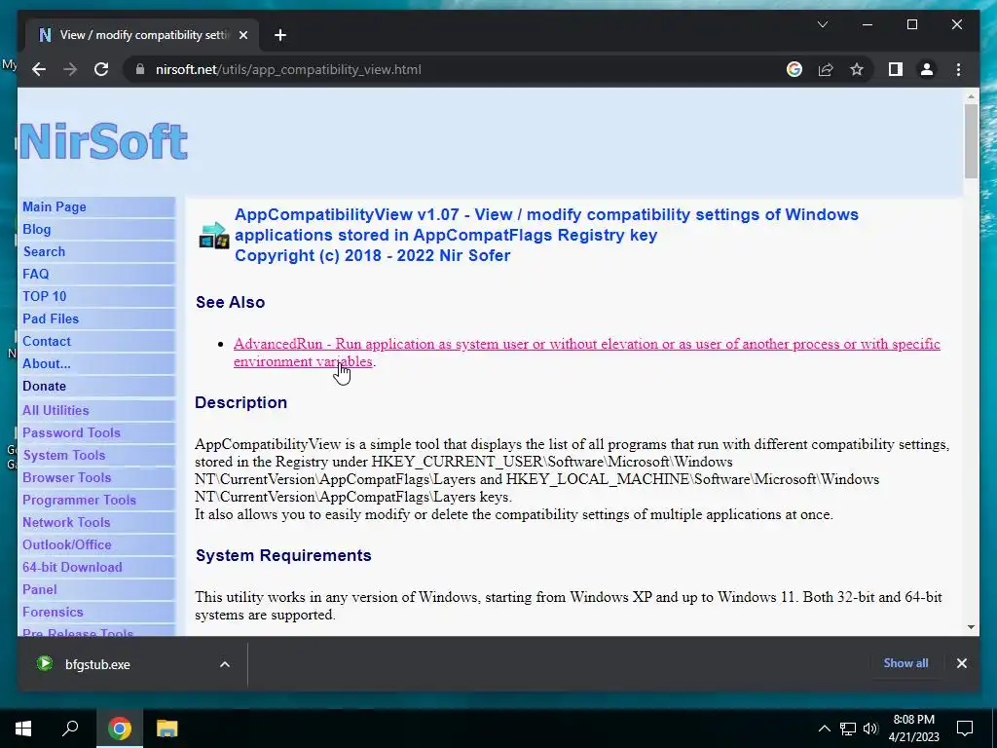Open the AdvancedRun link
This screenshot has width=997, height=748.
coord(586,353)
